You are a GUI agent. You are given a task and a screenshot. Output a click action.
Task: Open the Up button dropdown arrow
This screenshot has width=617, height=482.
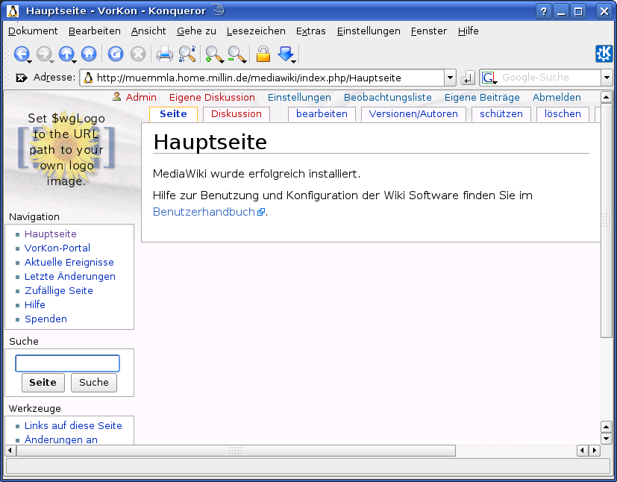74,61
